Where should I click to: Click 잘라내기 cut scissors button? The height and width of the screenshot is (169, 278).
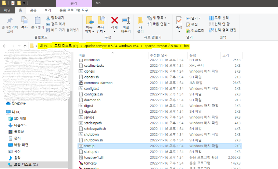pos(55,18)
